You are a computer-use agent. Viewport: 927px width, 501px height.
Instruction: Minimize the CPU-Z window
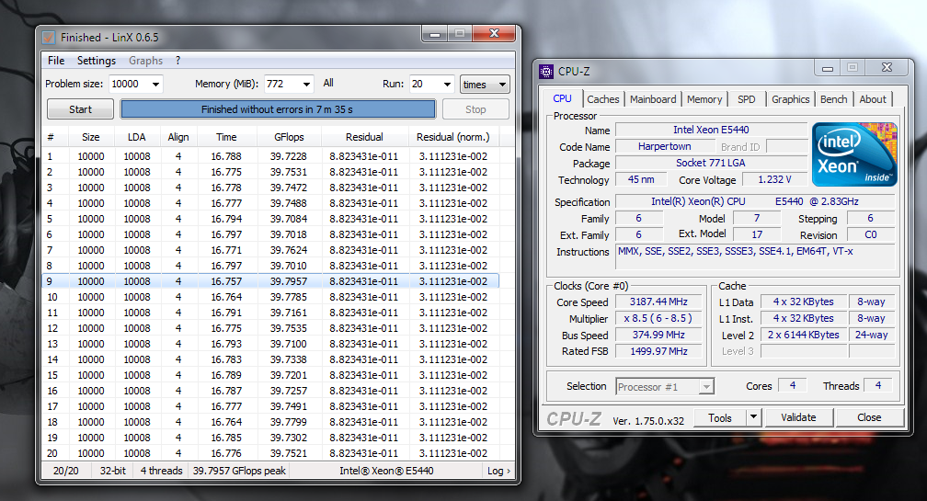click(828, 68)
